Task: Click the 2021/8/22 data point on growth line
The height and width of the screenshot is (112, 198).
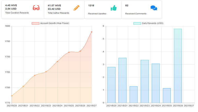Action: pos(35,76)
